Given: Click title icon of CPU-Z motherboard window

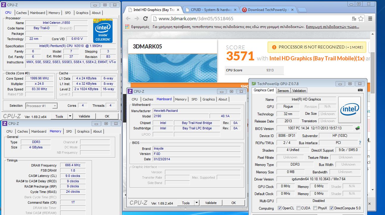Looking at the screenshot, I should click(130, 91).
